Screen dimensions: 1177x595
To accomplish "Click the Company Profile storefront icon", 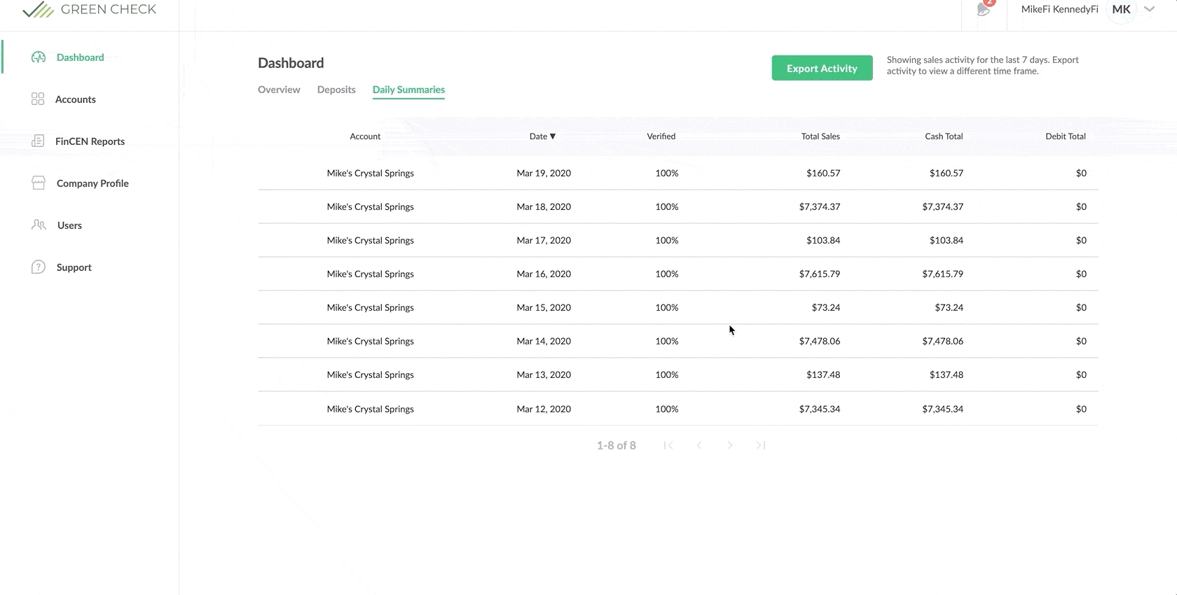I will click(39, 183).
